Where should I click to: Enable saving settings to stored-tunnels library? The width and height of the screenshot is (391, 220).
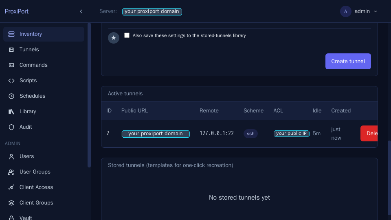click(x=127, y=35)
